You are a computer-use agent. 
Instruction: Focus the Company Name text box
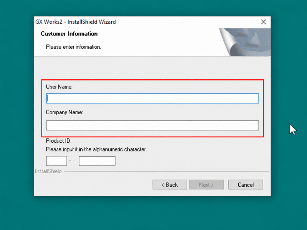point(152,125)
